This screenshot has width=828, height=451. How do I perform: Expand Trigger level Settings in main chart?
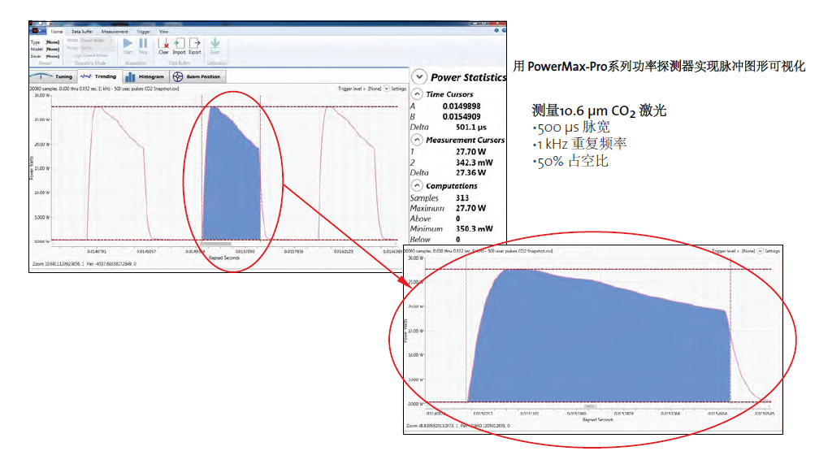[x=387, y=89]
